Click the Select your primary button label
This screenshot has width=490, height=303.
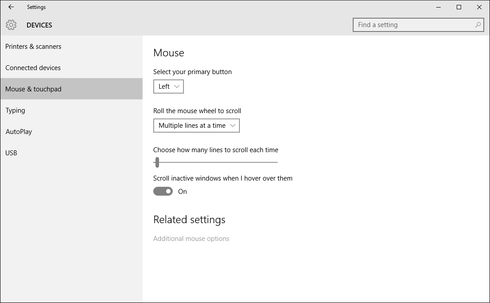coord(192,72)
